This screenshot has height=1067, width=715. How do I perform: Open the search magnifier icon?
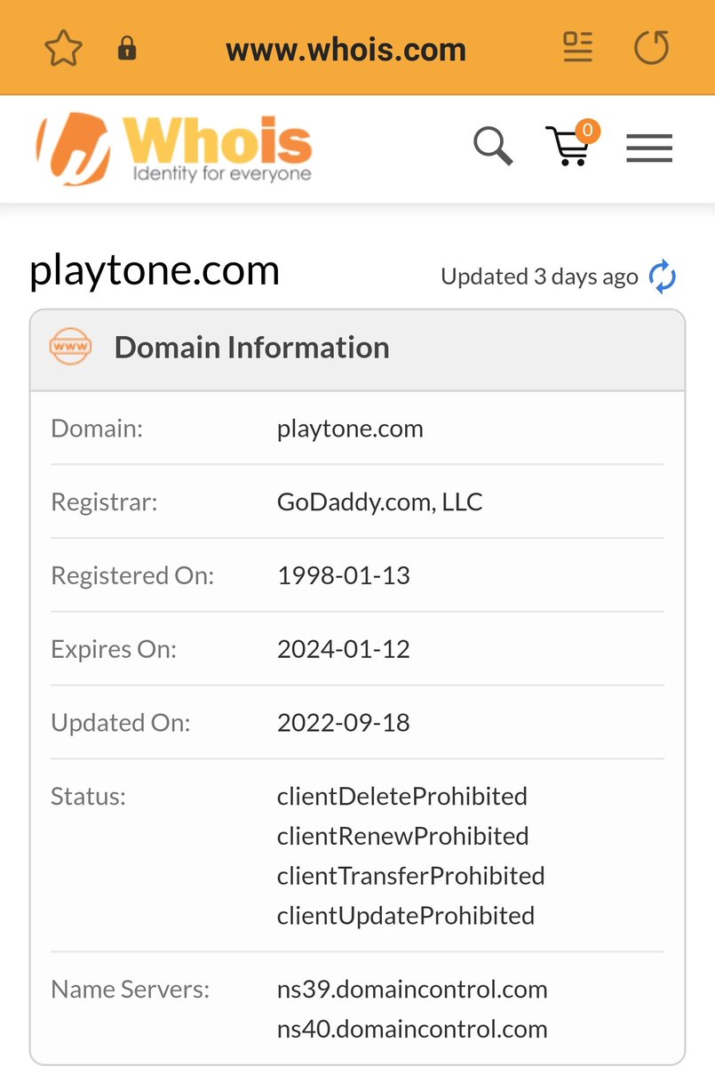click(x=493, y=146)
